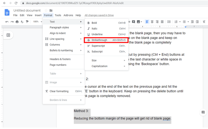Expand Align & indent submenu
The height and width of the screenshot is (129, 208).
coord(64,33)
